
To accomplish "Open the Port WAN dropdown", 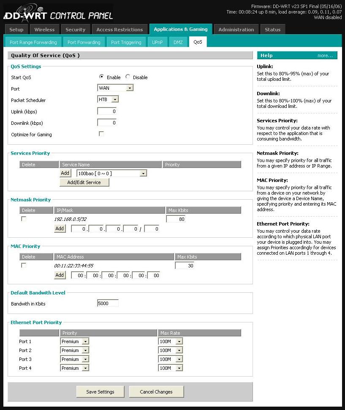I will pos(115,88).
